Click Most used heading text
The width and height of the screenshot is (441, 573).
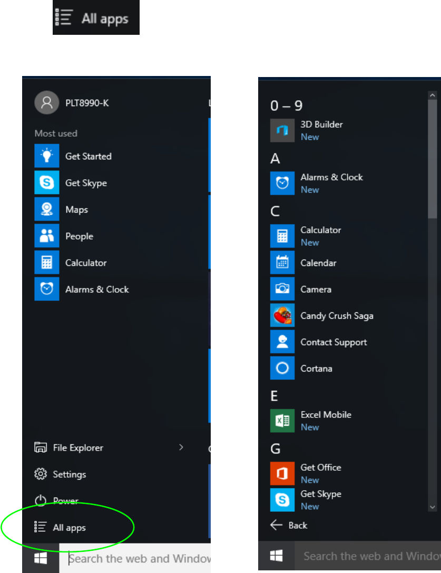[x=56, y=133]
